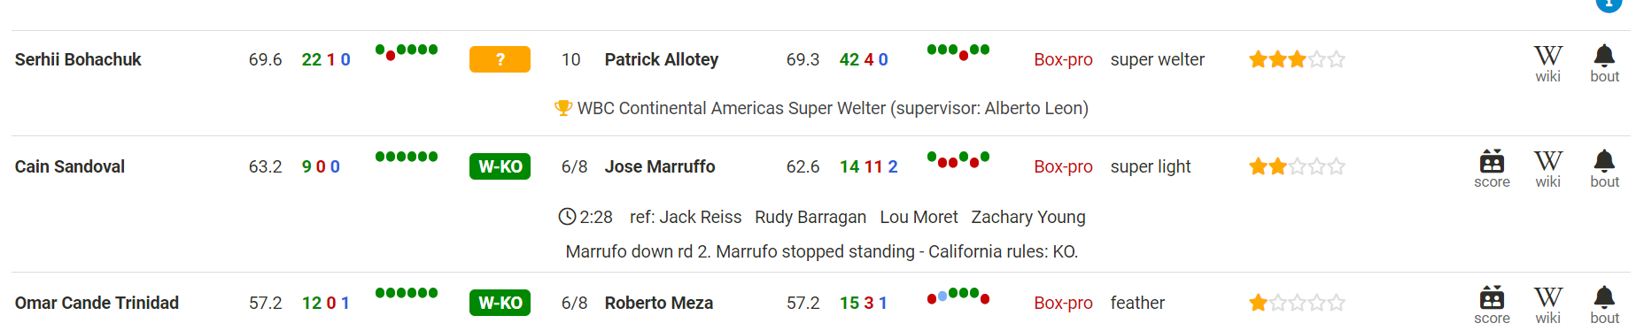Open wiki icon for Bohachuk vs Allotey
The height and width of the screenshot is (331, 1644).
point(1547,63)
